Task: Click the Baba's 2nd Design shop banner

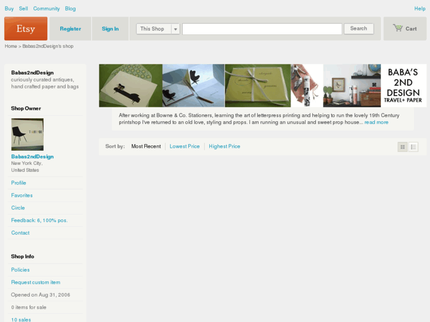Action: (x=263, y=86)
